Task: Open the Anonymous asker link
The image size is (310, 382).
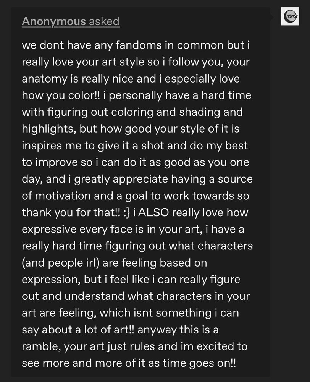Action: [54, 21]
